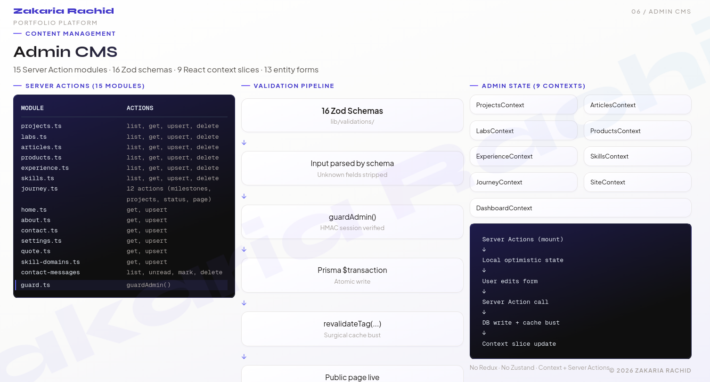Click the Public page live card
This screenshot has width=710, height=382.
pos(352,374)
